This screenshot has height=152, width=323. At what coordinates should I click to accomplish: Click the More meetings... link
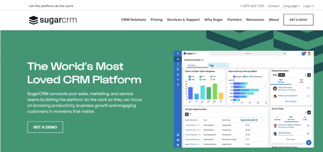tap(291, 101)
